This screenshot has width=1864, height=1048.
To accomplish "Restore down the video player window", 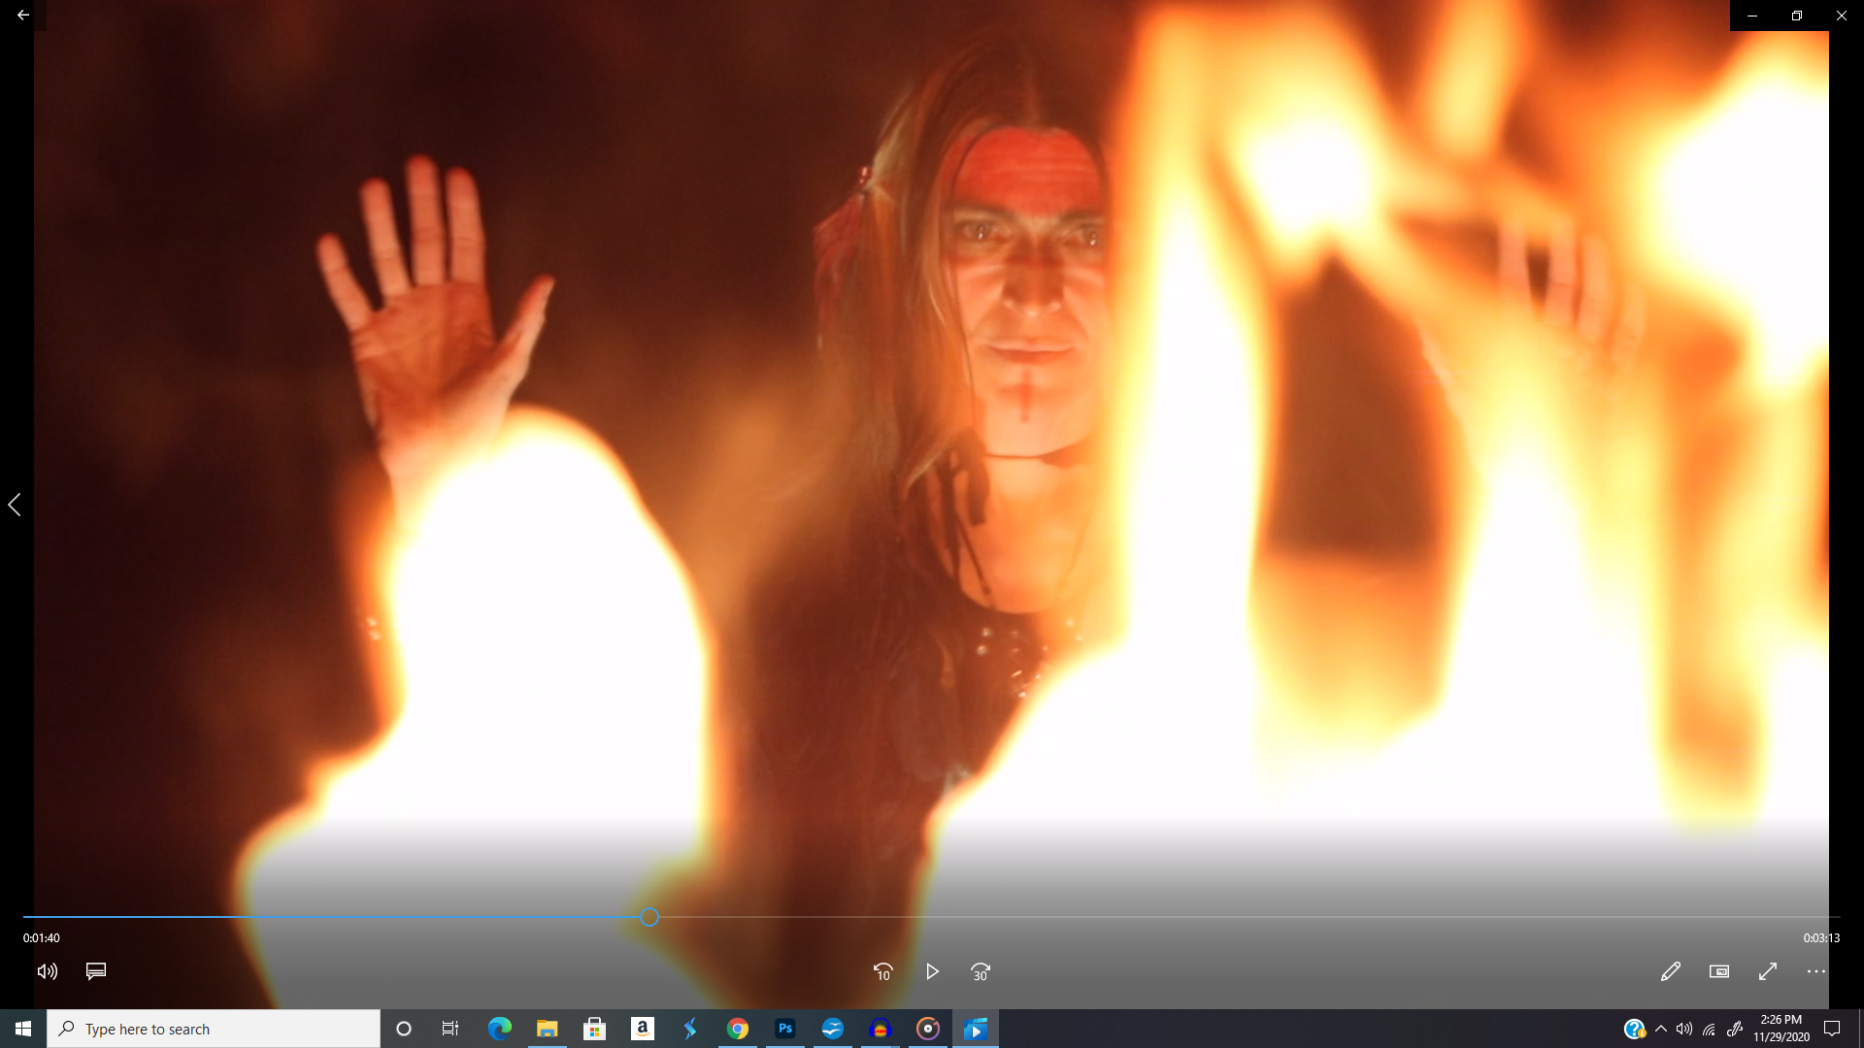I will tap(1797, 16).
